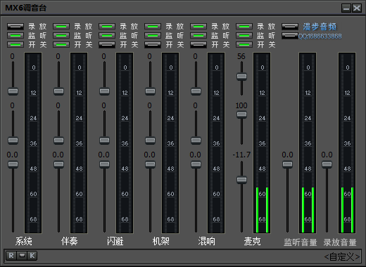Click the 闪避 channel name label
366x267 pixels.
click(115, 241)
